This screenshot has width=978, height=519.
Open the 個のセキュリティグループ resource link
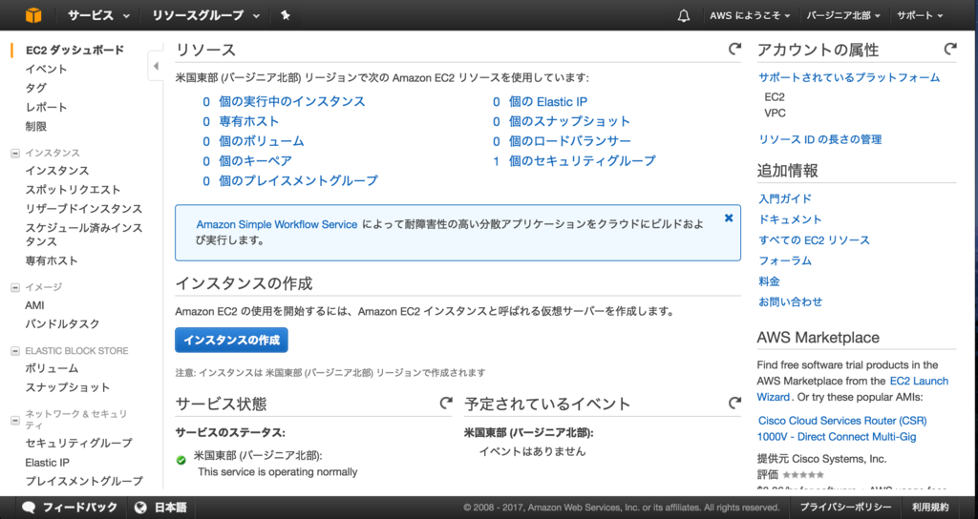click(x=582, y=160)
